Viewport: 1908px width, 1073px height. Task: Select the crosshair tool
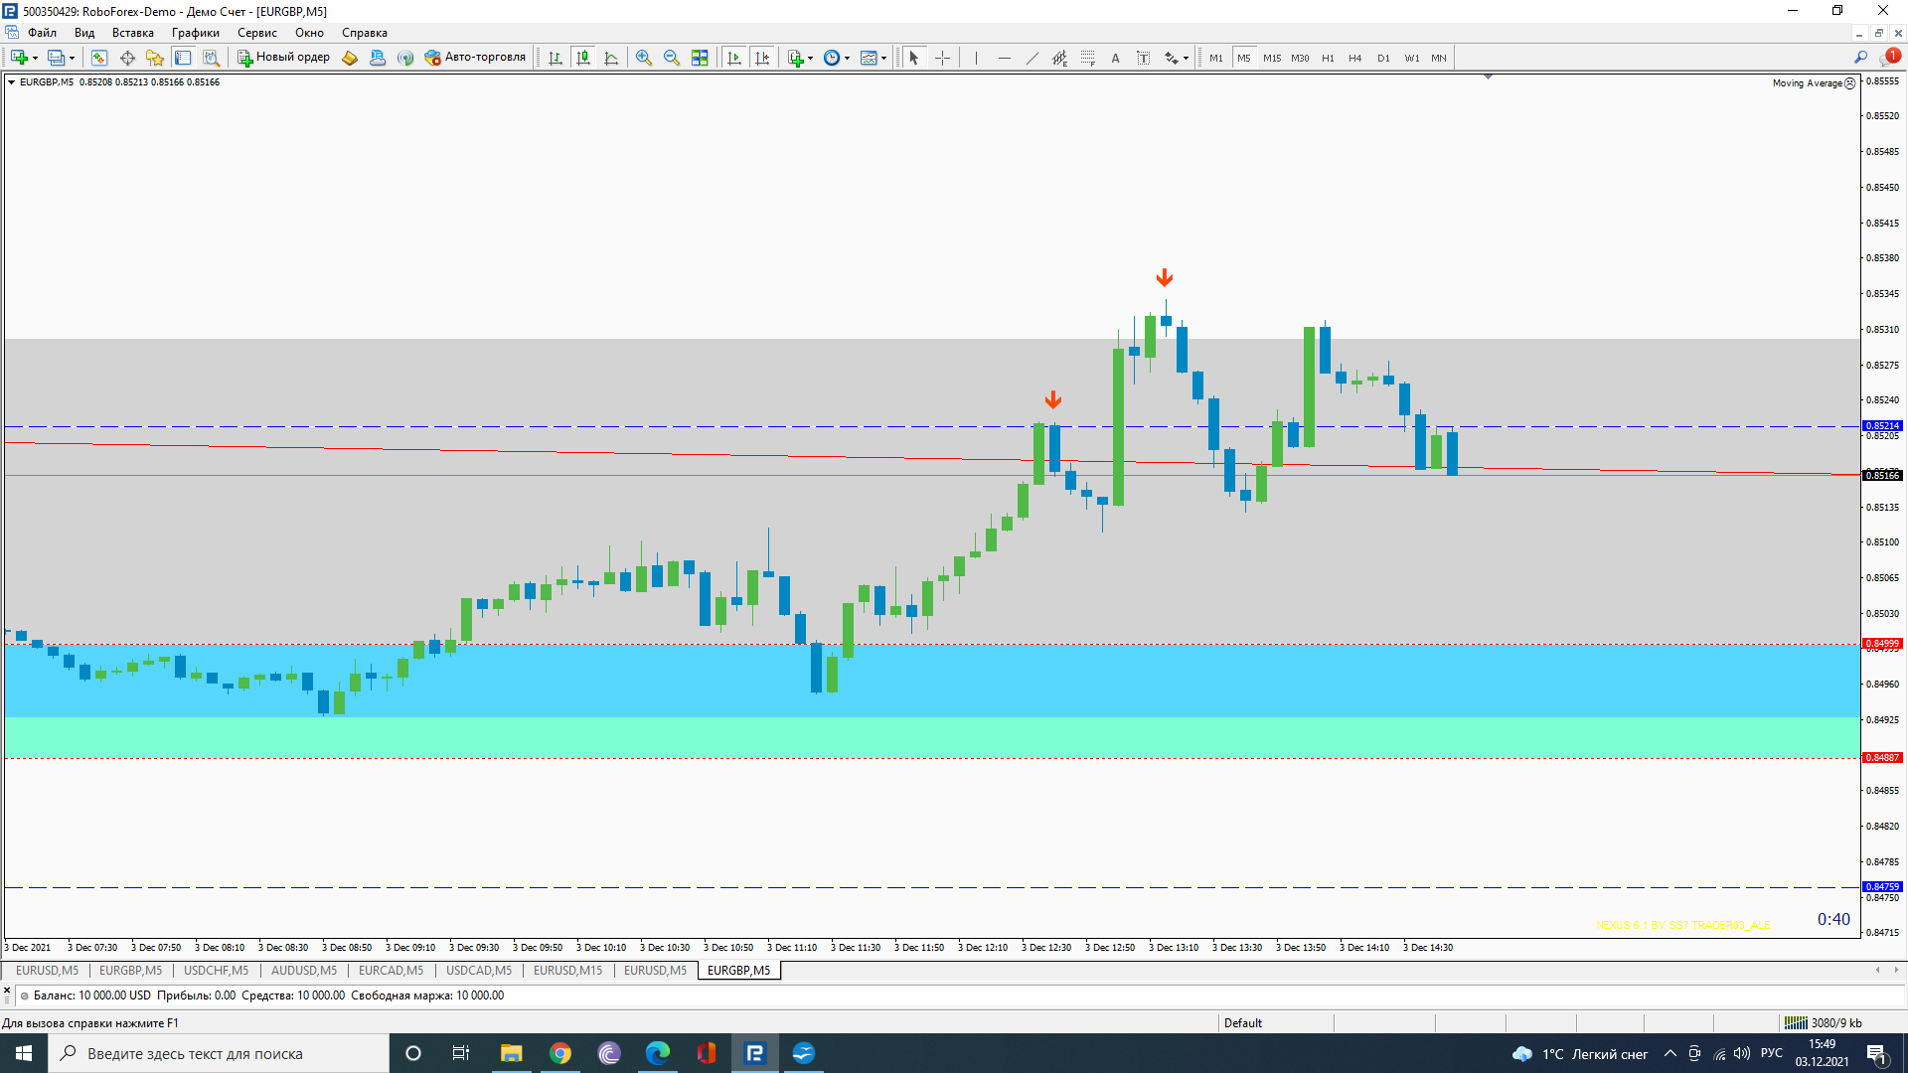pyautogui.click(x=943, y=58)
